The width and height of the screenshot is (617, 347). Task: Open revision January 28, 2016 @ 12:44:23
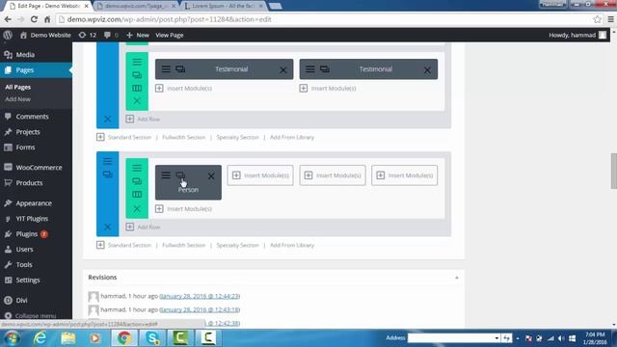coord(200,296)
